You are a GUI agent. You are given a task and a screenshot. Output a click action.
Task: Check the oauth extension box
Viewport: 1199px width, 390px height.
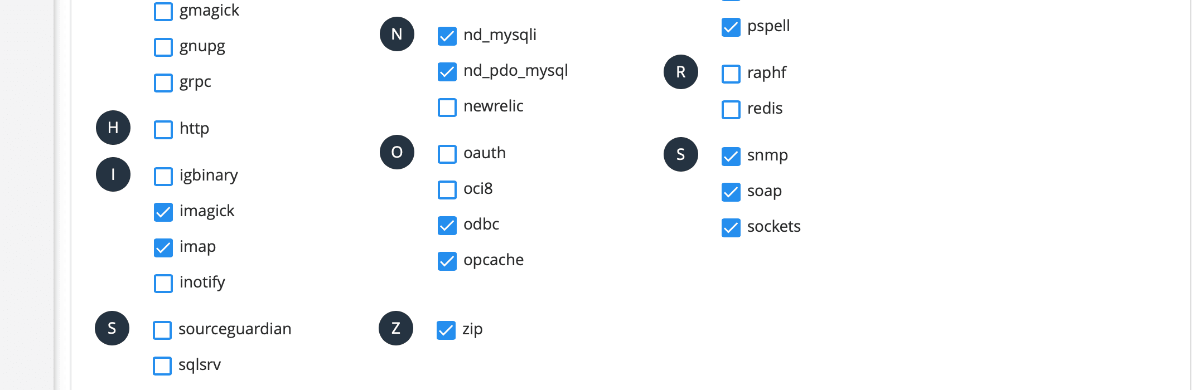447,154
